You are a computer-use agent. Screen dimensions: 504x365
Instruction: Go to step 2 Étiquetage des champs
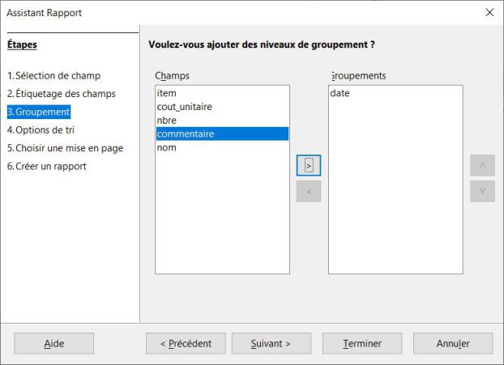click(61, 94)
